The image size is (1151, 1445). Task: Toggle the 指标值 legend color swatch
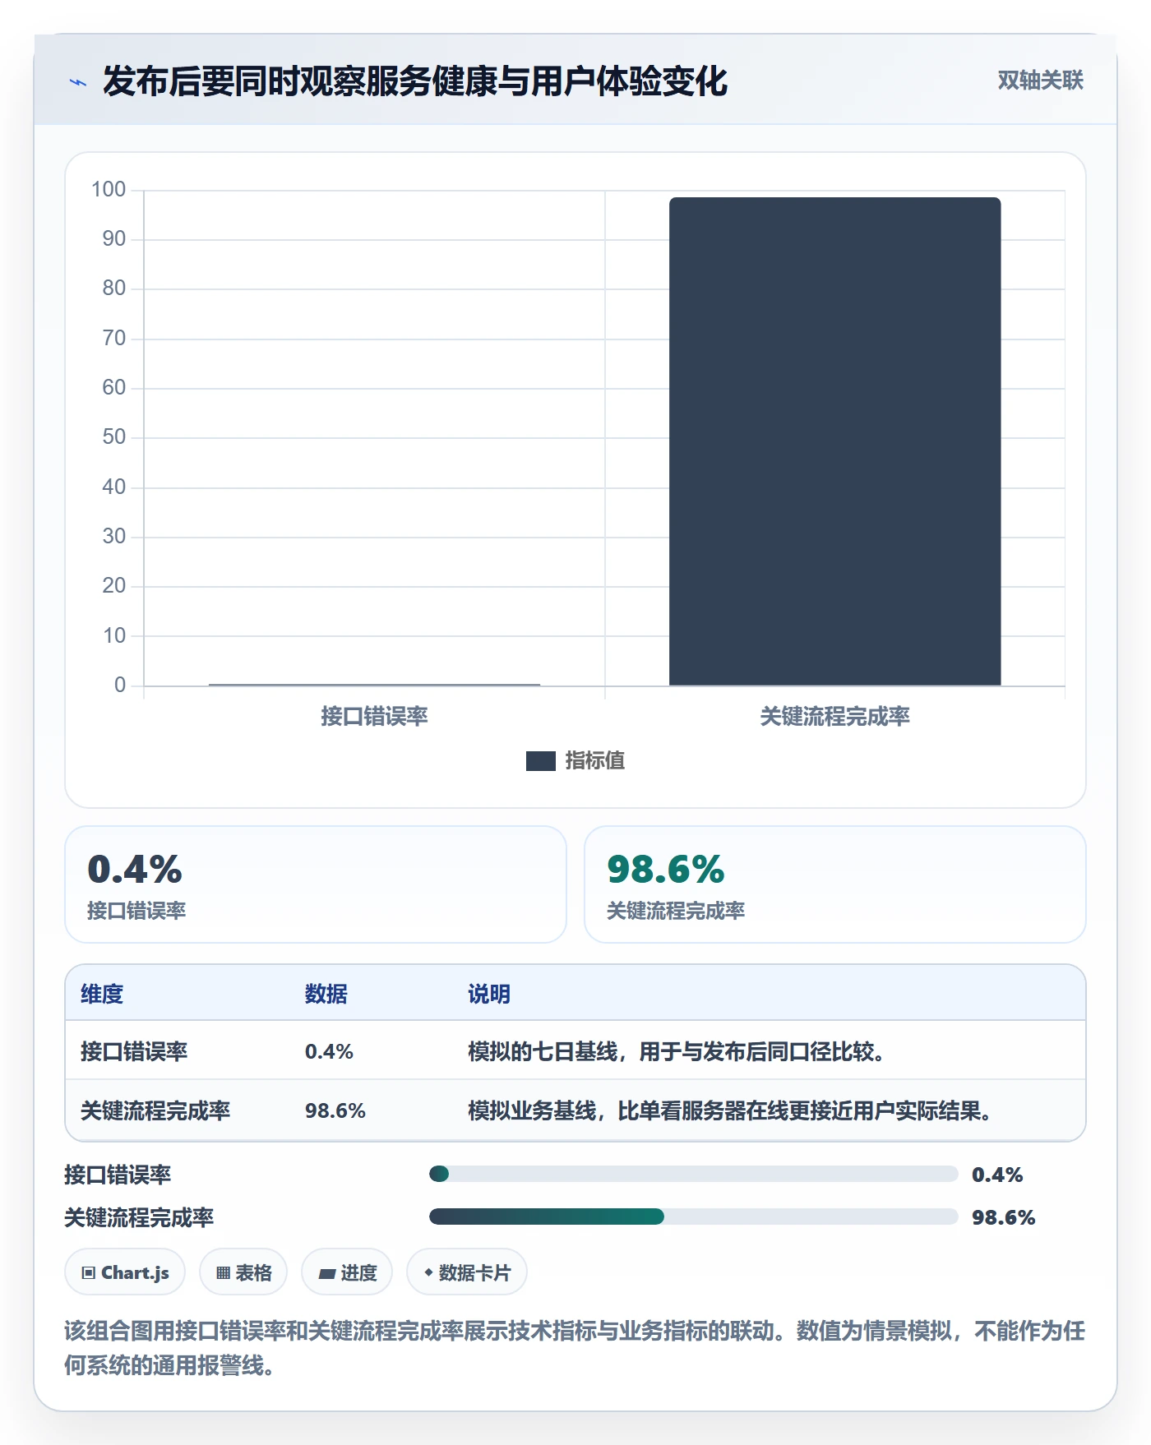click(x=541, y=761)
